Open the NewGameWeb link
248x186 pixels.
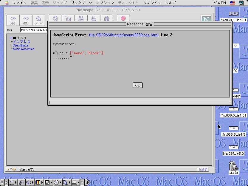click(x=24, y=49)
